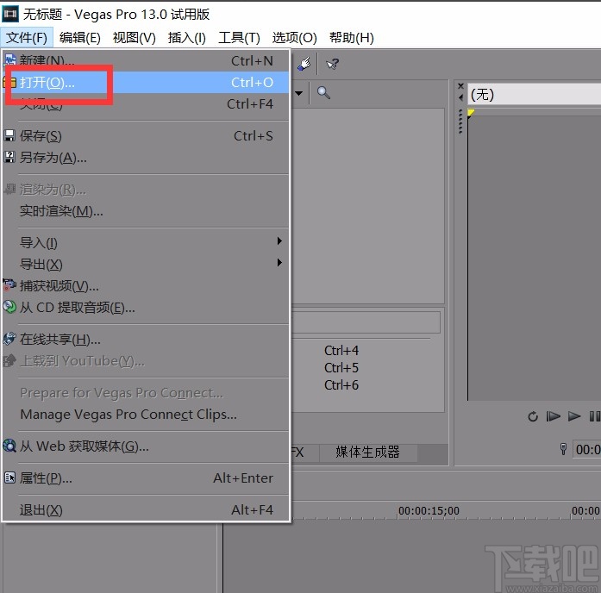Viewport: 601px width, 593px height.
Task: Choose 打开(O)... menu entry
Action: (146, 82)
